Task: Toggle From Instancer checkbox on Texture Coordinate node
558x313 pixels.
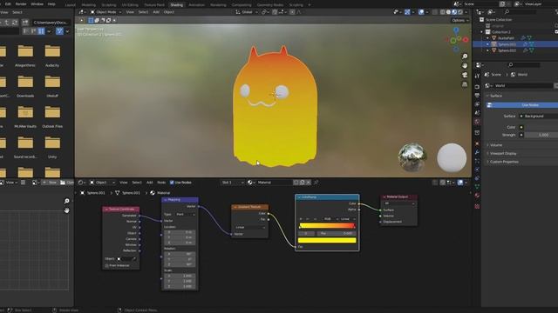Action: [106, 265]
